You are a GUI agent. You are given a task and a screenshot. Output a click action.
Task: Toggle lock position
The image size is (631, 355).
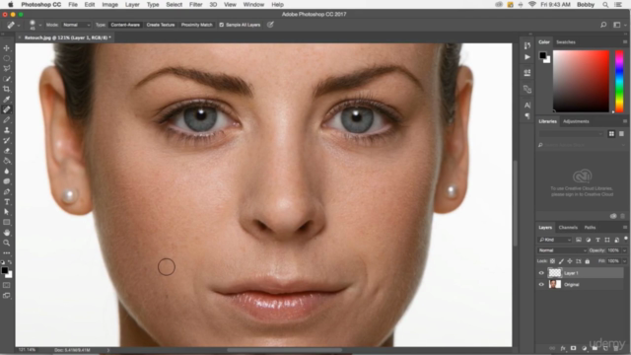pos(570,261)
